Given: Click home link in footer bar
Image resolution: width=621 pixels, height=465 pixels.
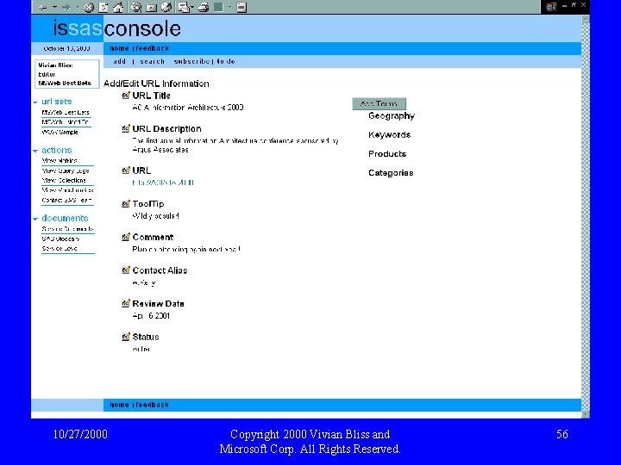Looking at the screenshot, I should (x=119, y=405).
